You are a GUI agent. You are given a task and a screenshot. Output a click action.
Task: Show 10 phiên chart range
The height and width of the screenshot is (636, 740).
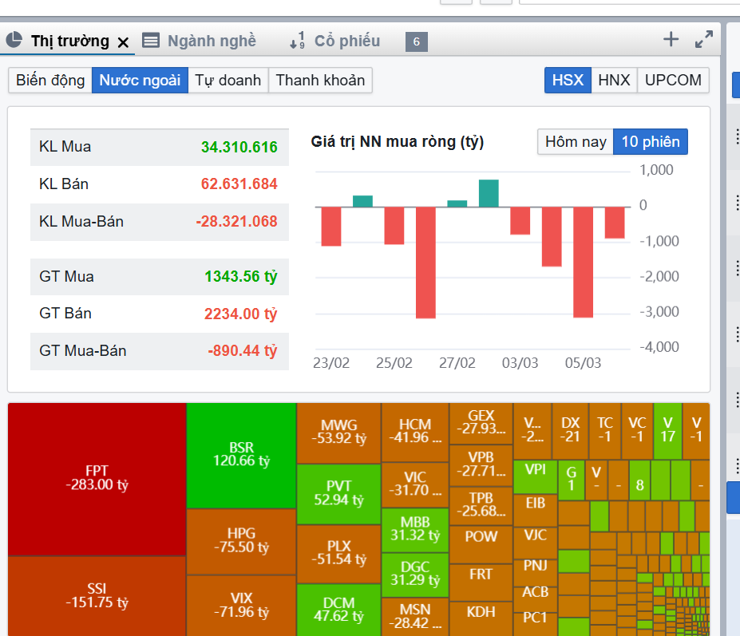tap(651, 141)
